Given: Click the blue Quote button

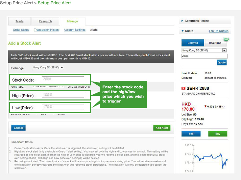Looking at the screenshot, I should (222, 63).
